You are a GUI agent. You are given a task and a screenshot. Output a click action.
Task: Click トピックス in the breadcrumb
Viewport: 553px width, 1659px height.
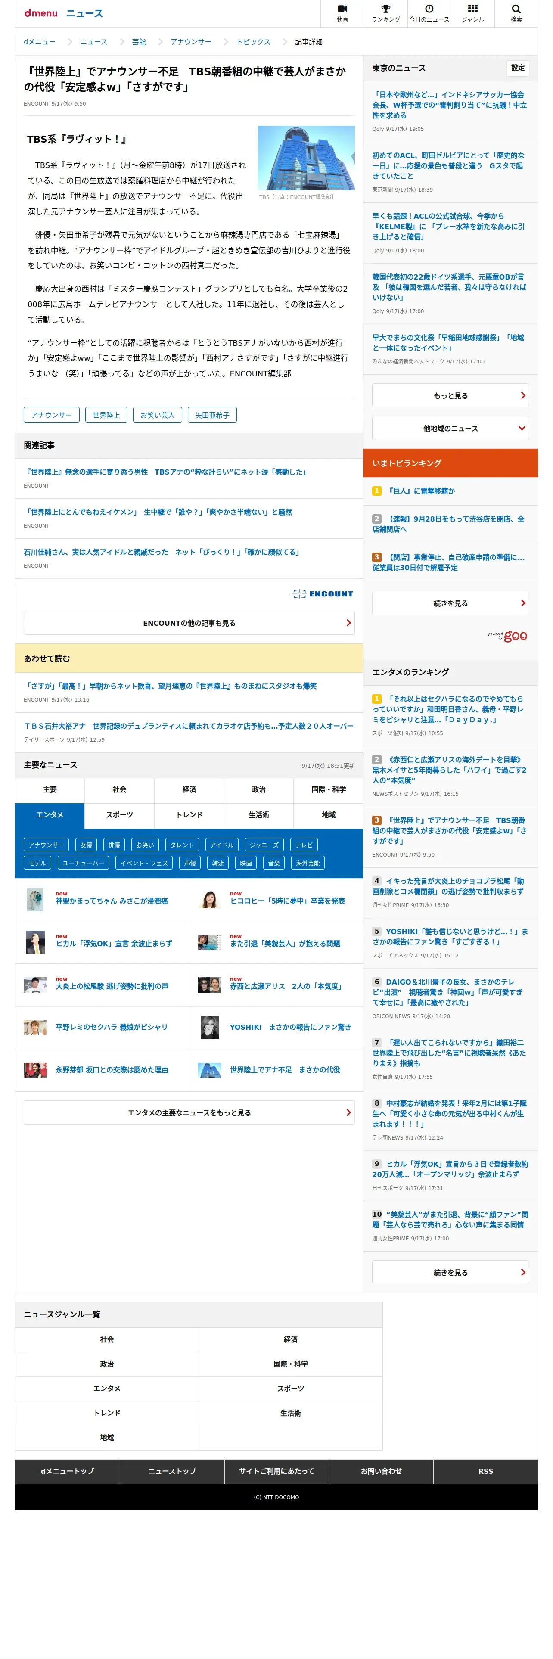point(254,42)
